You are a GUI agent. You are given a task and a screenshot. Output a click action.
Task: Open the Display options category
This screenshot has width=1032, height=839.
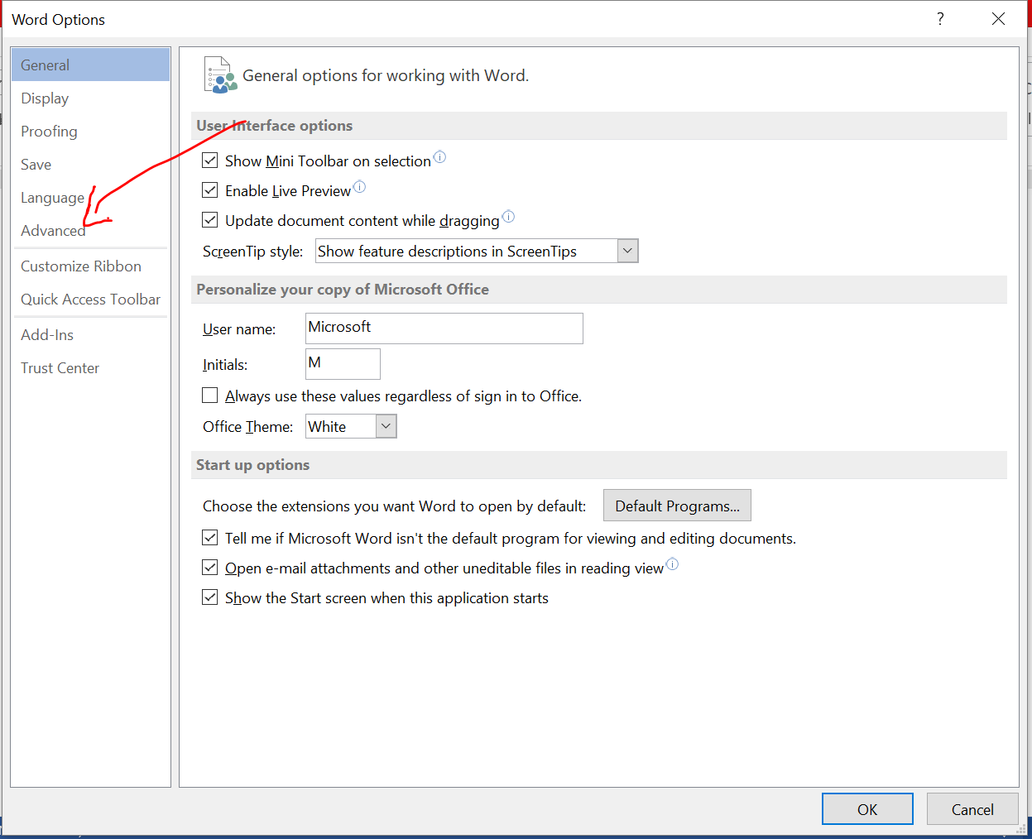[x=90, y=98]
